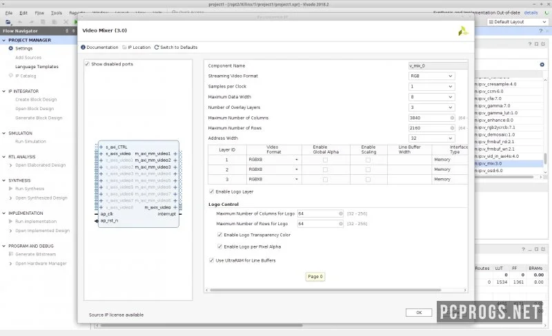Clear the Maximum Number of Columns field icon

pos(453,118)
